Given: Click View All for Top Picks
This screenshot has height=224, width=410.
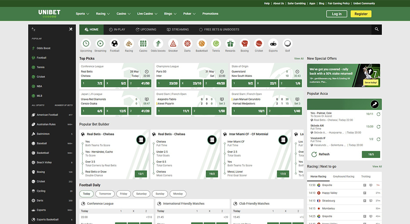Looking at the screenshot, I should click(x=299, y=58).
